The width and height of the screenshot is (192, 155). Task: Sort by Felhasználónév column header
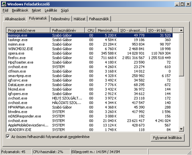68,30
